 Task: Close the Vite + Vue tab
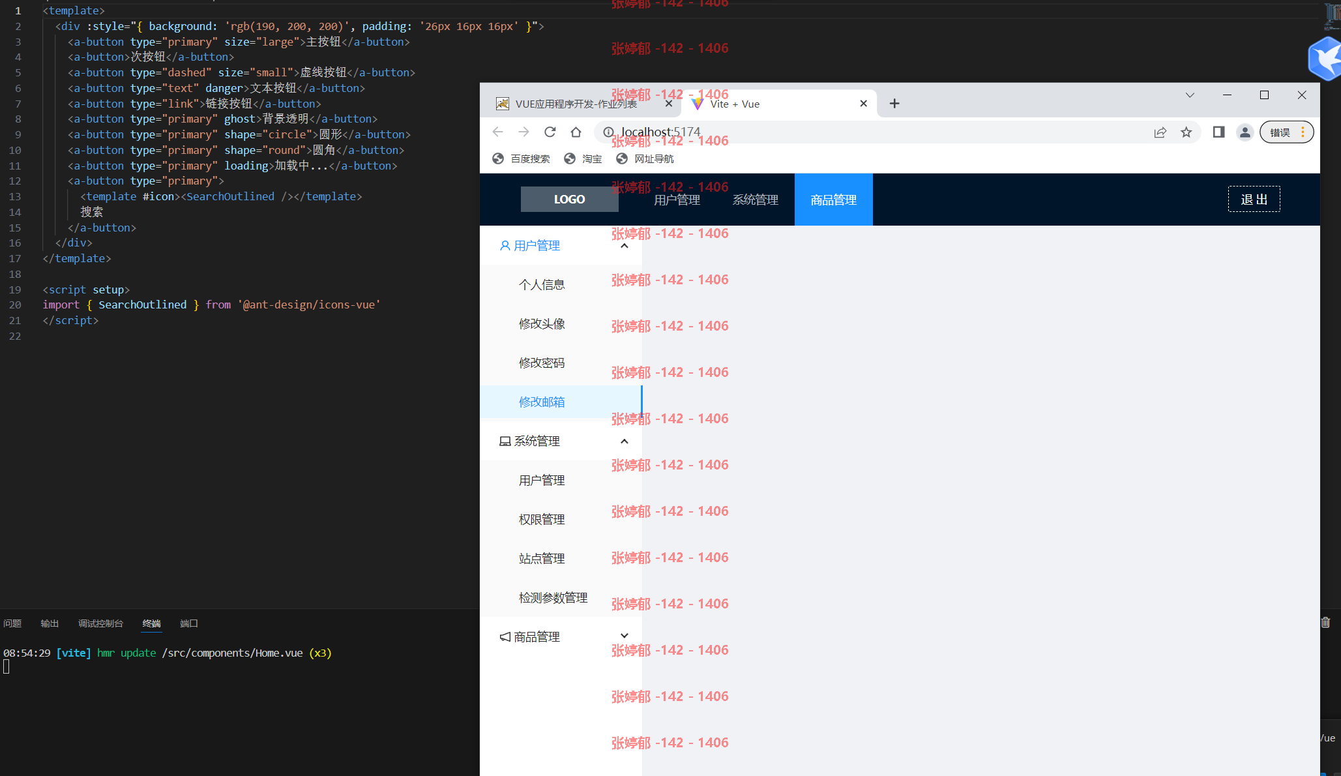coord(863,104)
